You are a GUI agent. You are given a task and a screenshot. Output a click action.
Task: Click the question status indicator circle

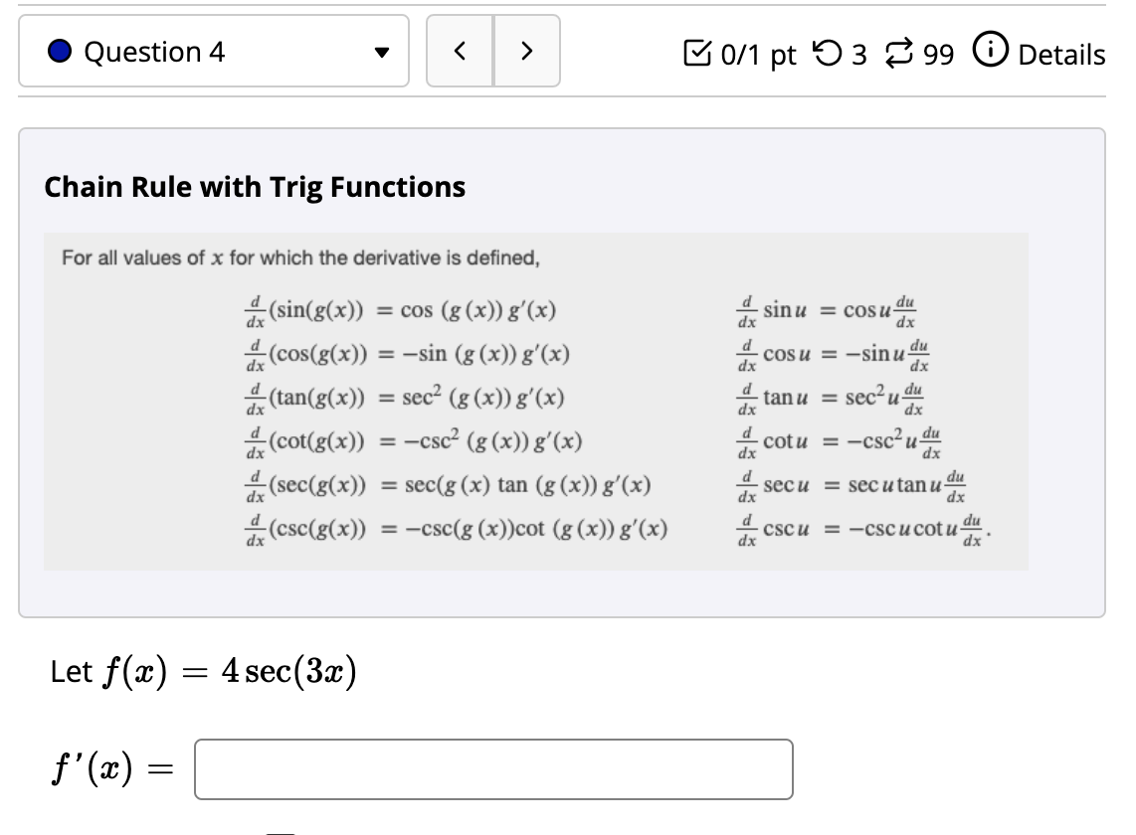tap(61, 52)
